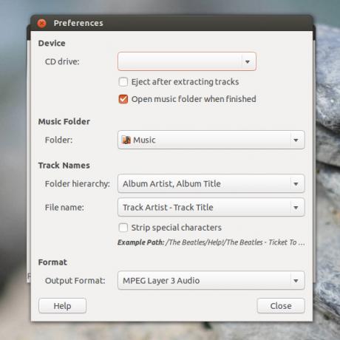Click the red close icon in title bar
Viewport: 340px width, 340px height.
click(41, 24)
